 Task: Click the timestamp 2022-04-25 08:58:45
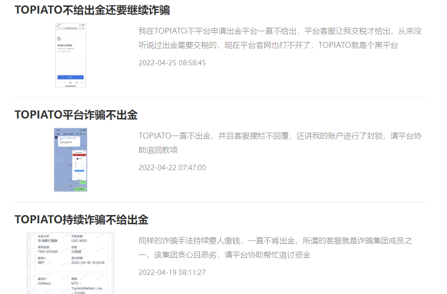click(172, 63)
